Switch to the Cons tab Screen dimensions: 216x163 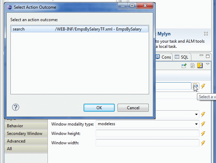click(164, 57)
